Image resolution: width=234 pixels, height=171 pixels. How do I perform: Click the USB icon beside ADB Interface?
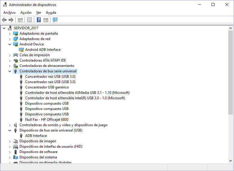click(x=21, y=136)
